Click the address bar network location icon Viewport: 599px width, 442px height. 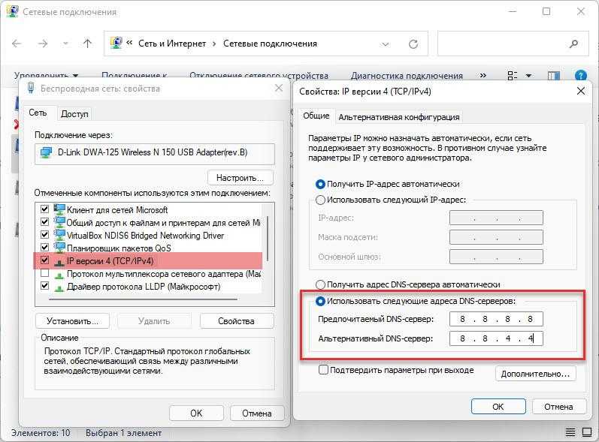click(116, 43)
